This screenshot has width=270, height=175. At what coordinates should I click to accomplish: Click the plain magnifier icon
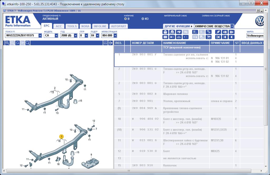[27, 43]
